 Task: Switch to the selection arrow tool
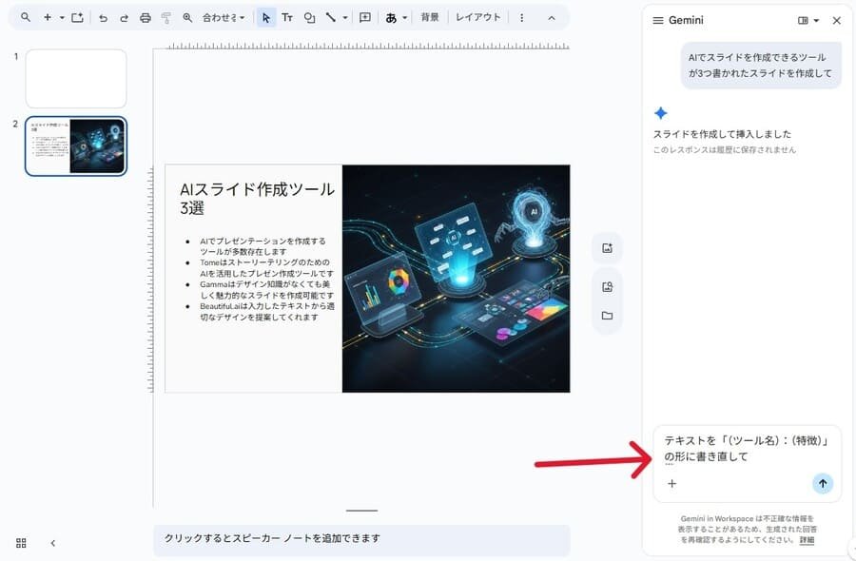tap(266, 16)
